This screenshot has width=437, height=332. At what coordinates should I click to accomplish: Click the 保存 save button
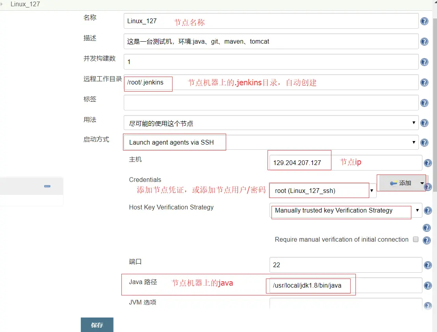point(97,325)
